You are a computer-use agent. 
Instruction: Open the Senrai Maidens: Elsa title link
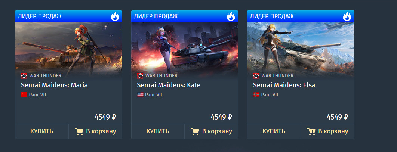(284, 85)
